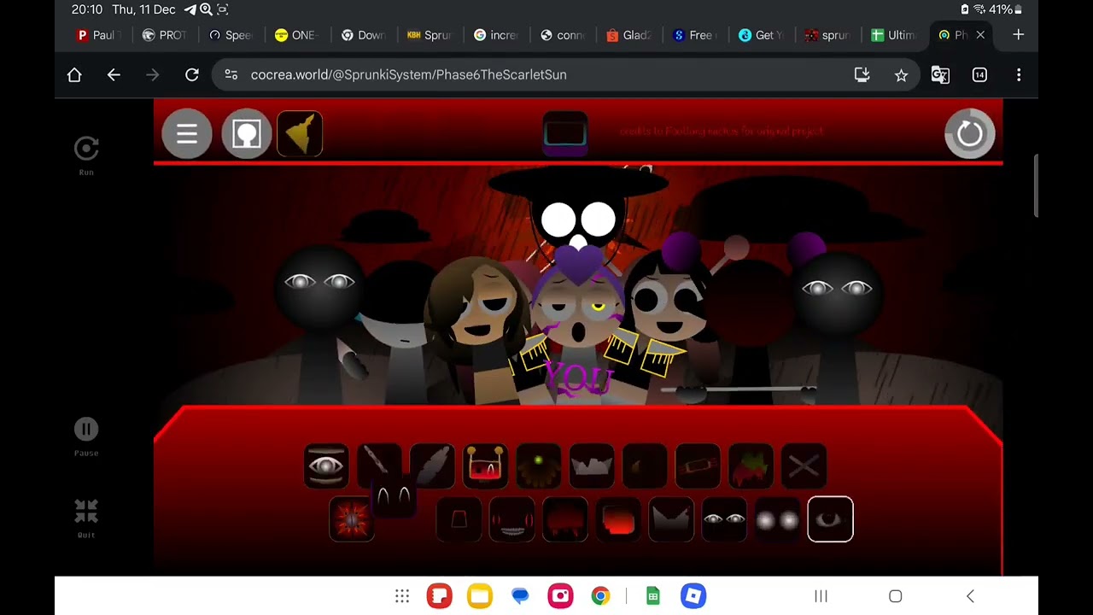Click the character silhouette button
This screenshot has height=615, width=1093.
click(247, 134)
